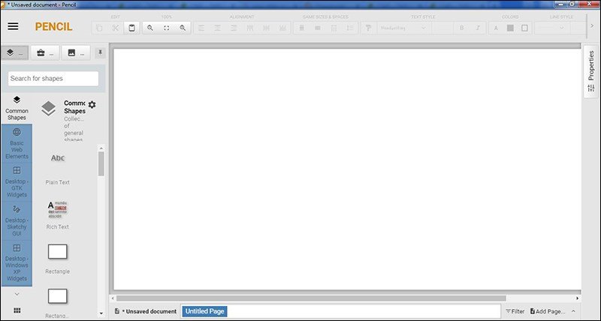Reset zoom to actual size
601x321 pixels.
point(166,28)
